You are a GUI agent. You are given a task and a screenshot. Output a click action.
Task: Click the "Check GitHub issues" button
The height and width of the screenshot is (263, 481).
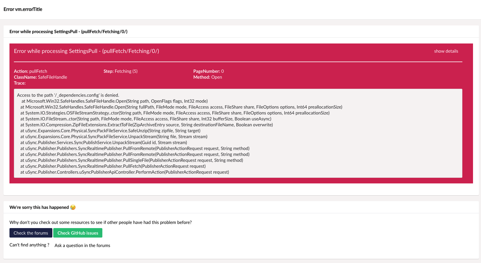click(78, 233)
